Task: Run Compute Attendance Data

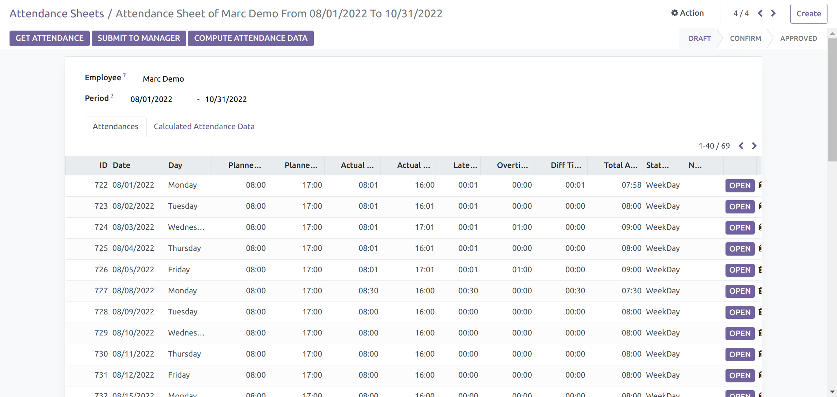Action: coord(251,38)
